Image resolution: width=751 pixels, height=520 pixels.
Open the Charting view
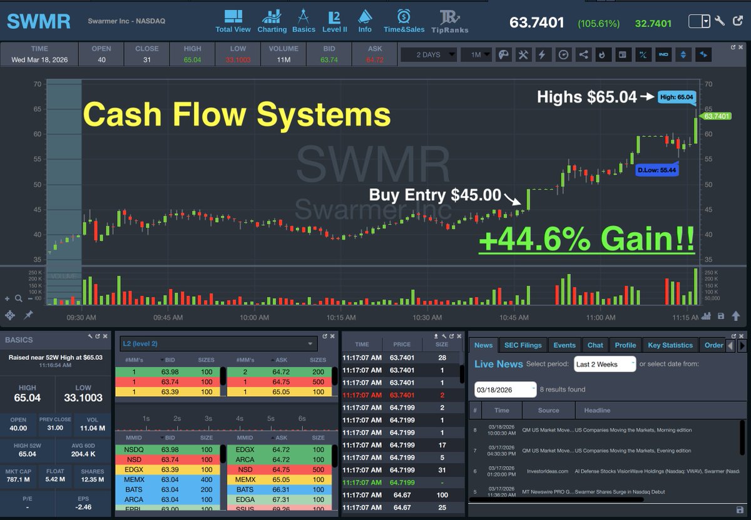point(272,19)
